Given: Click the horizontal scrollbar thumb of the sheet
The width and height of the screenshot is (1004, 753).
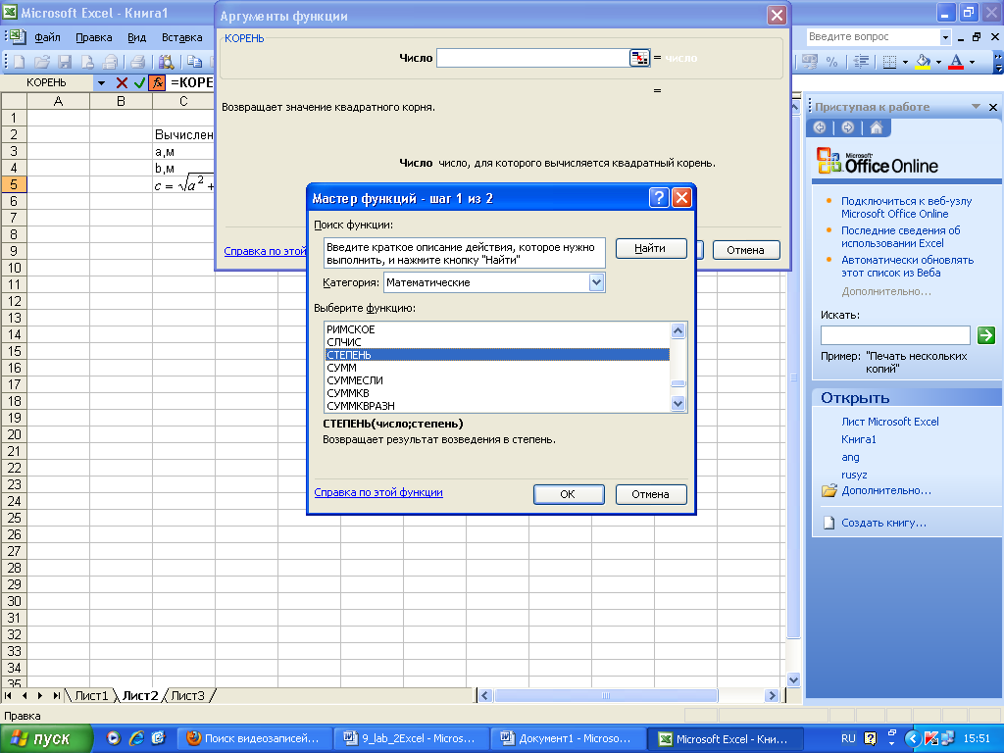Looking at the screenshot, I should 606,695.
